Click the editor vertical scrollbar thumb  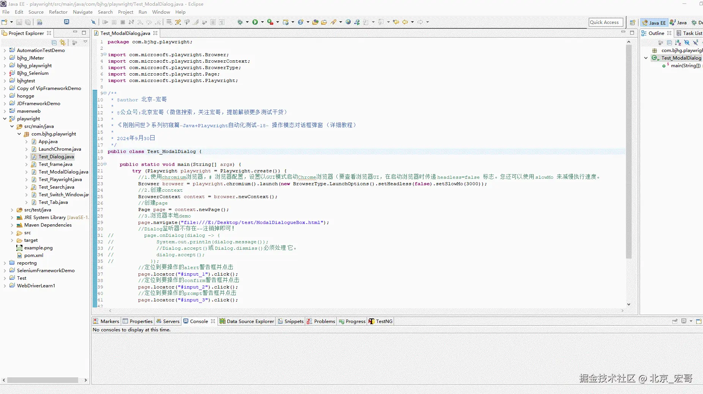(629, 152)
